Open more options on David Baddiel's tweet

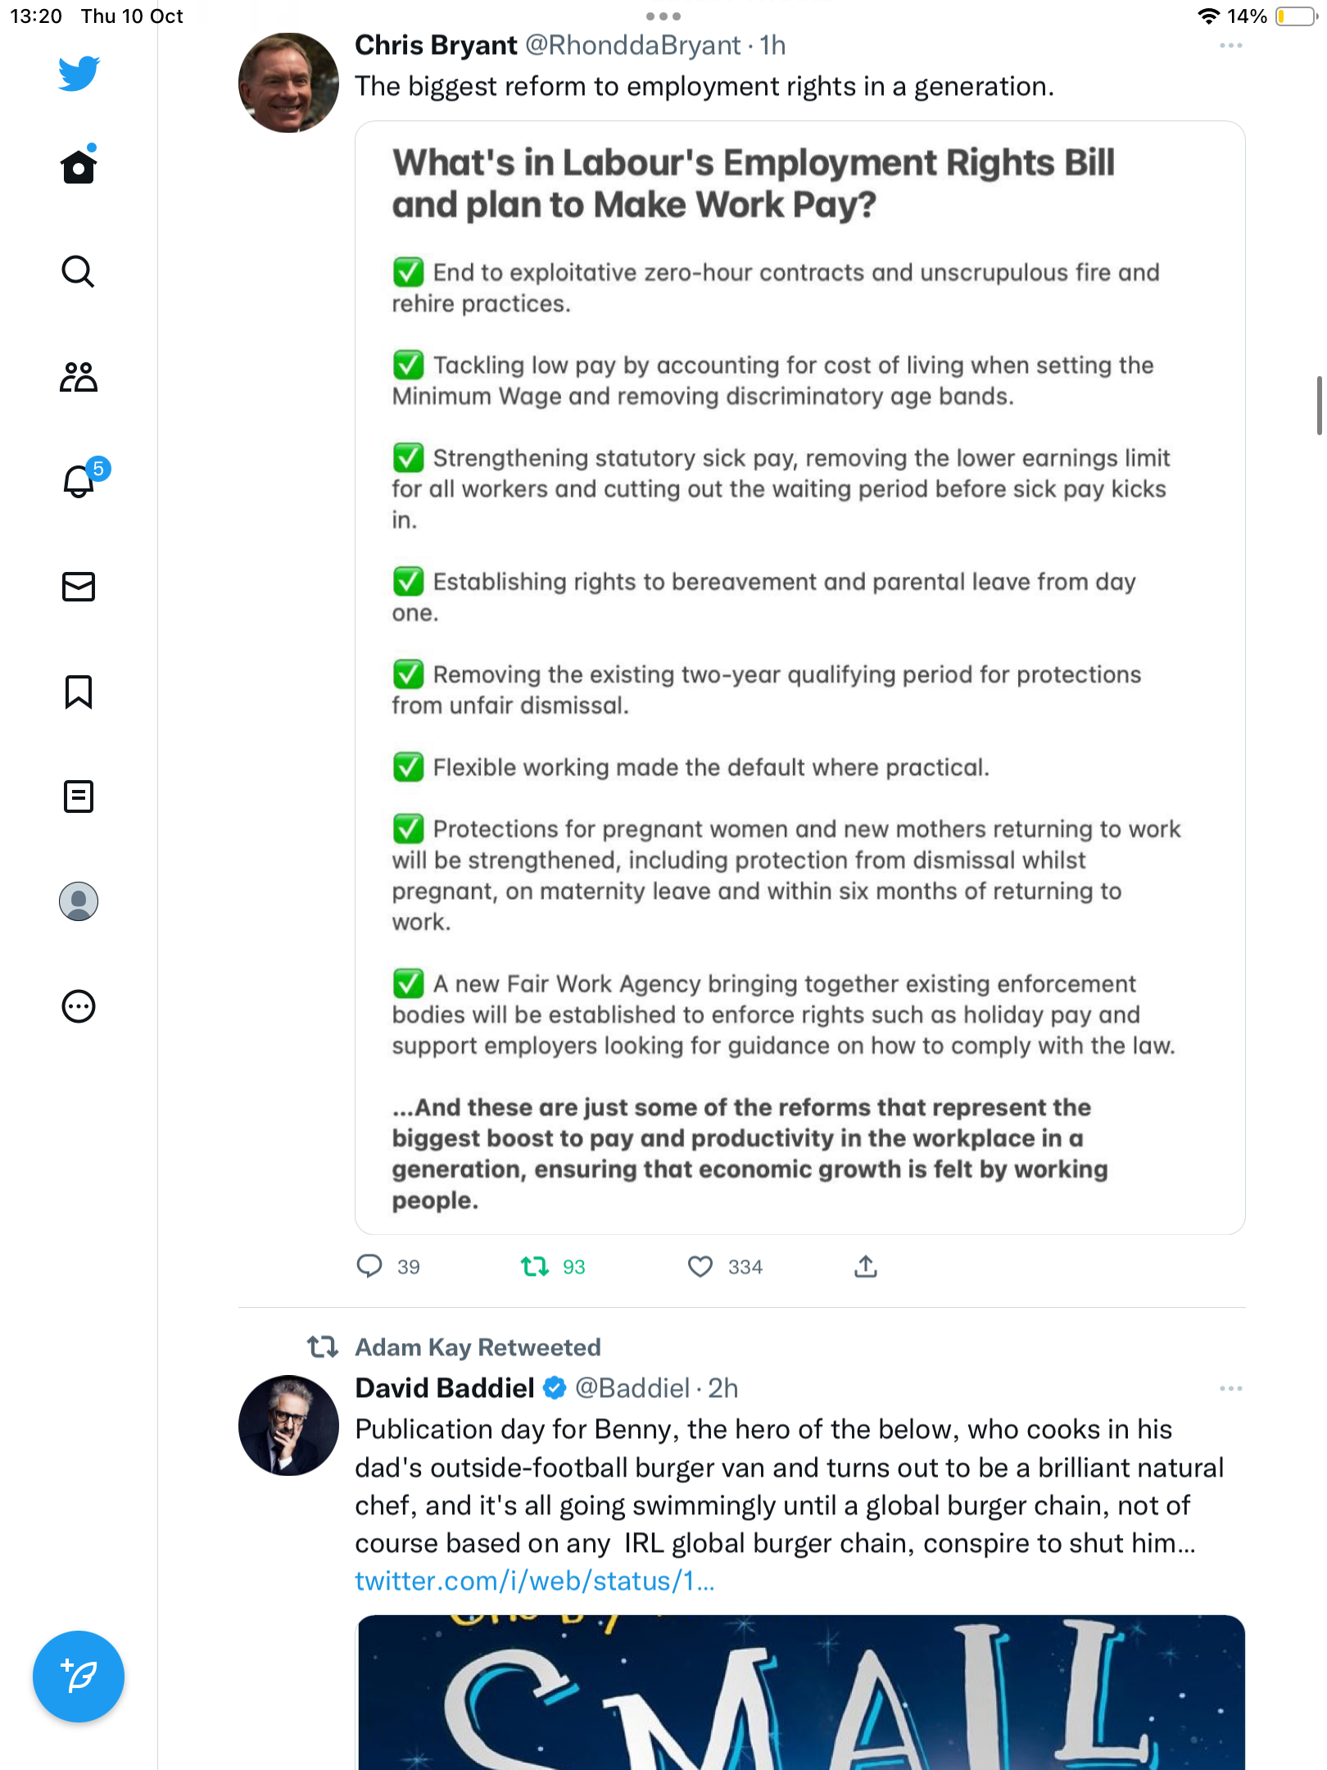(1230, 1388)
